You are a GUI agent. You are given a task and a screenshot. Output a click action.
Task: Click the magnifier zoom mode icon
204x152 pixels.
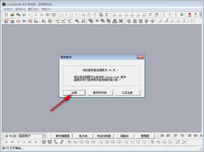pyautogui.click(x=83, y=21)
